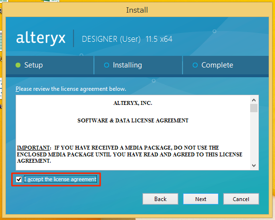This screenshot has height=220, width=275.
Task: Click "I accept the license agreement" label
Action: pyautogui.click(x=60, y=179)
